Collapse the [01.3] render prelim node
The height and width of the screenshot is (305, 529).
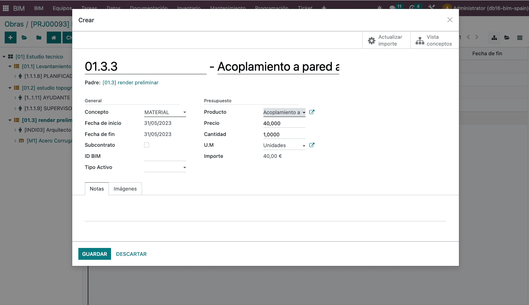[x=10, y=120]
